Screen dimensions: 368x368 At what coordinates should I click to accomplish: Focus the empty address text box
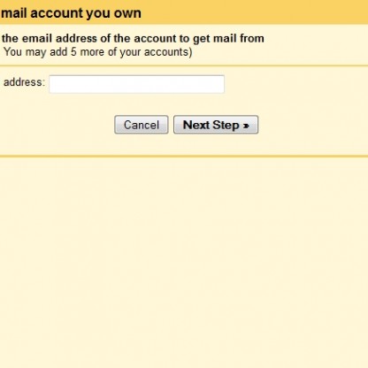coord(136,84)
